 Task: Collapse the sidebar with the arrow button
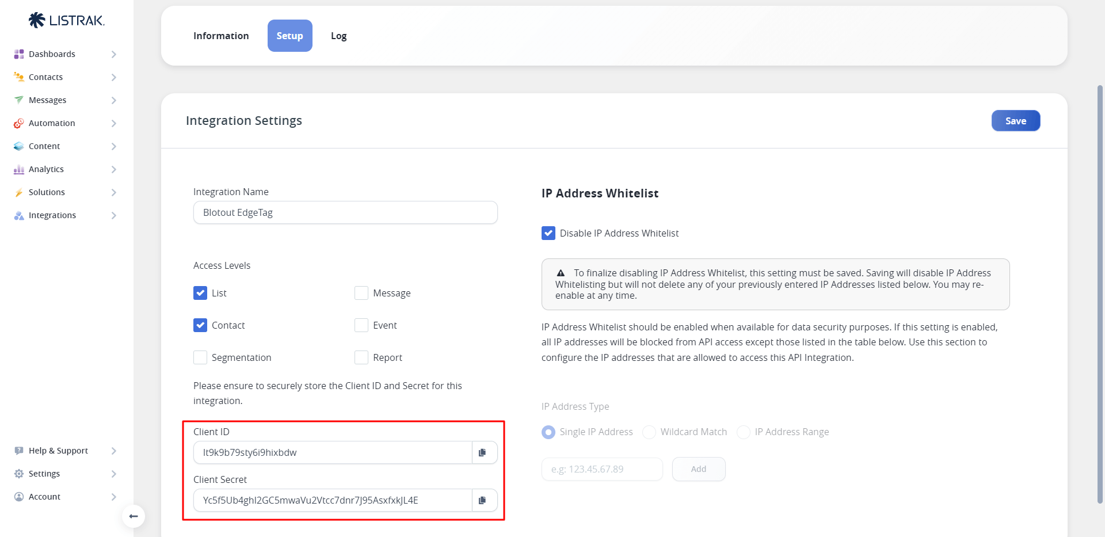(x=134, y=516)
